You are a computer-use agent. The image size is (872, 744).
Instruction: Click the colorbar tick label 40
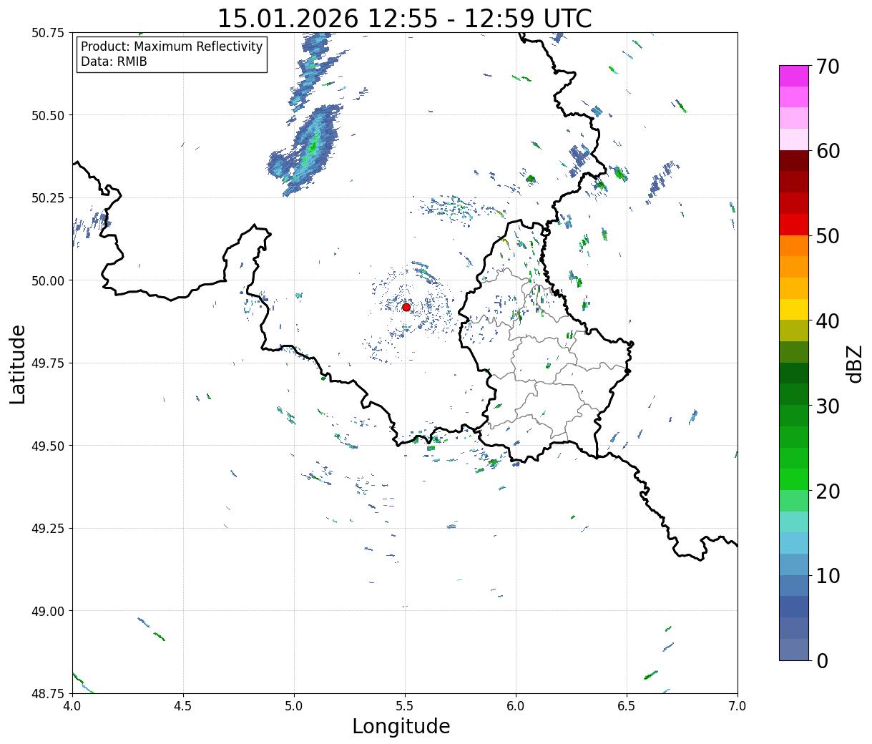[828, 321]
